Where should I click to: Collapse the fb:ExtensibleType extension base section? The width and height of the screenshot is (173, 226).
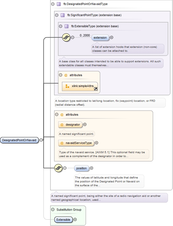[60, 26]
